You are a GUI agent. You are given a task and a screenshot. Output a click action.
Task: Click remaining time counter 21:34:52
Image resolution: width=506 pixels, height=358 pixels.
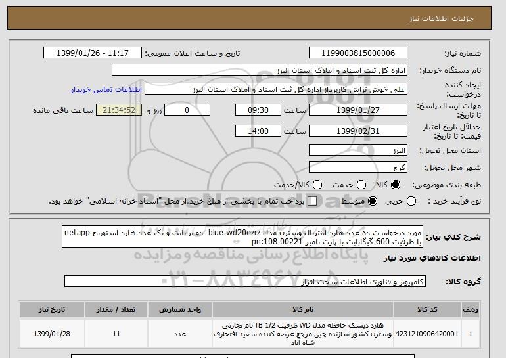119,110
